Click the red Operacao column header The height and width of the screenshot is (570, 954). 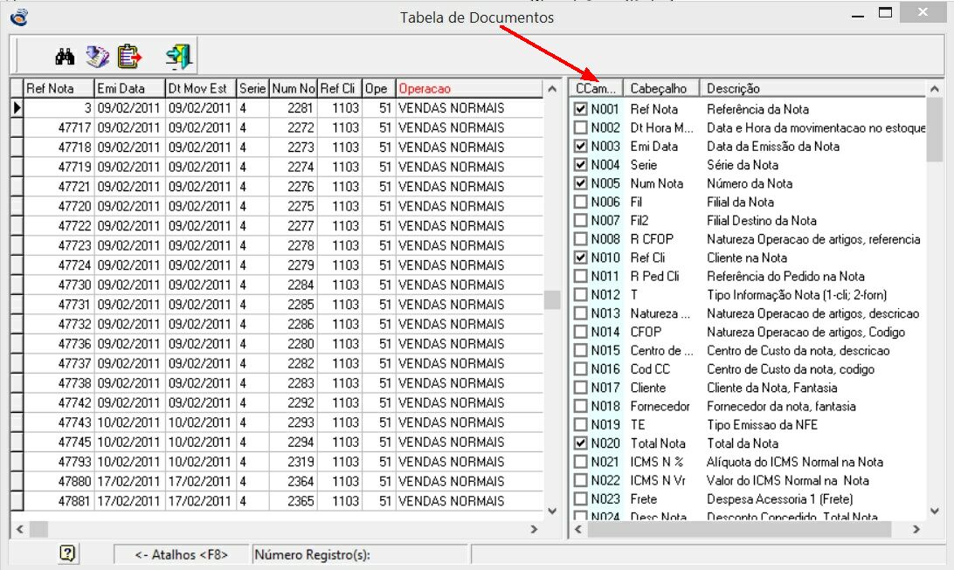coord(469,88)
